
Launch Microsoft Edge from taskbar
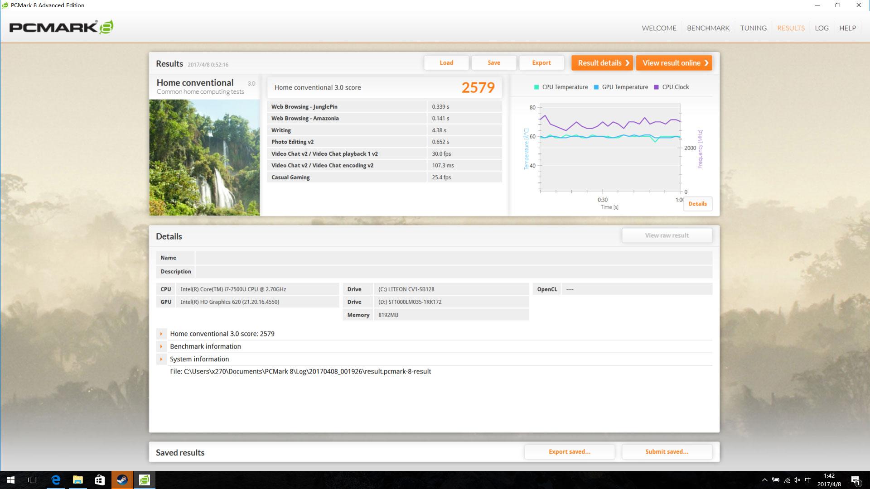56,480
